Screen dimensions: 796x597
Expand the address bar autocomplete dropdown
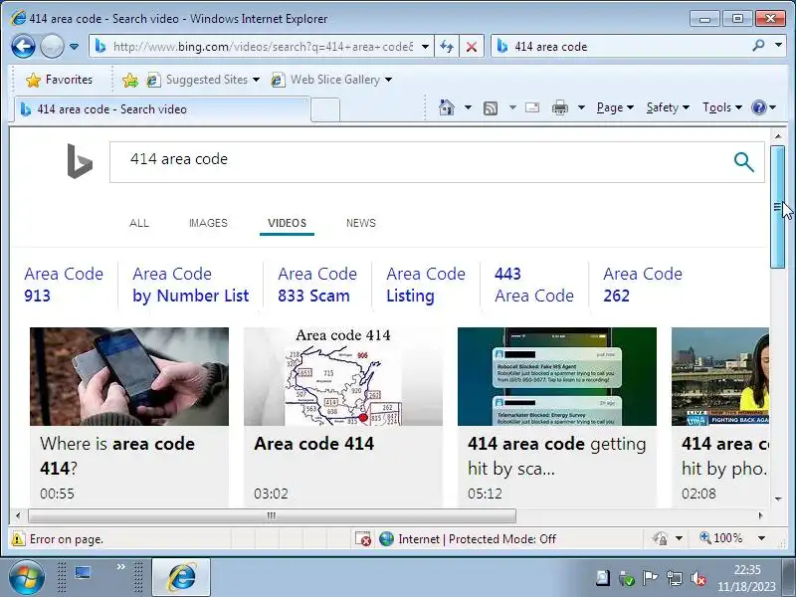(x=425, y=47)
